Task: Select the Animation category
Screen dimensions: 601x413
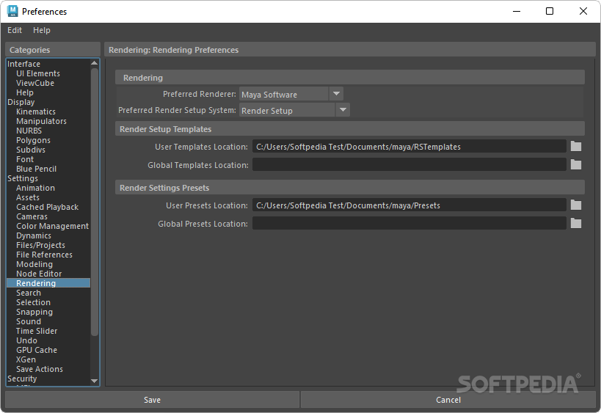Action: [x=35, y=188]
